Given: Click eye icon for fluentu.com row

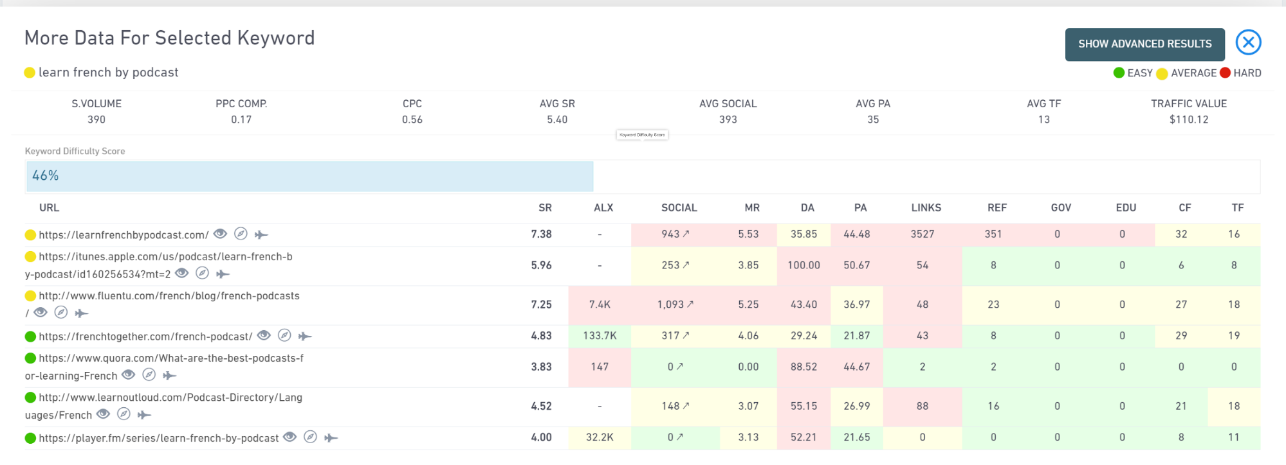Looking at the screenshot, I should pos(41,312).
